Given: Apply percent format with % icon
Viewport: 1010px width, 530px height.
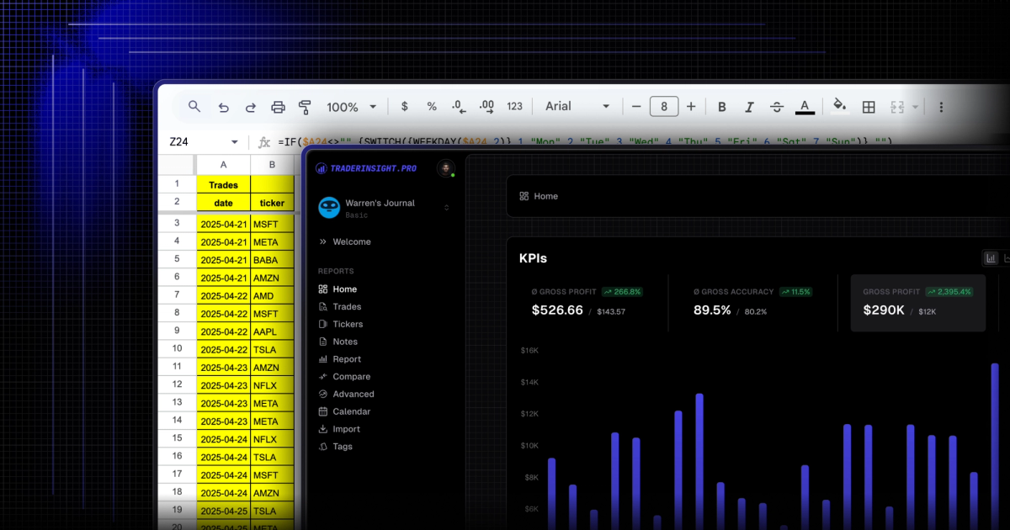Looking at the screenshot, I should tap(432, 107).
